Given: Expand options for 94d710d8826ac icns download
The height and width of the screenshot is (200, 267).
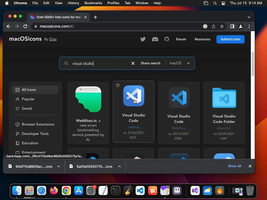Looking at the screenshot, I should (59, 166).
